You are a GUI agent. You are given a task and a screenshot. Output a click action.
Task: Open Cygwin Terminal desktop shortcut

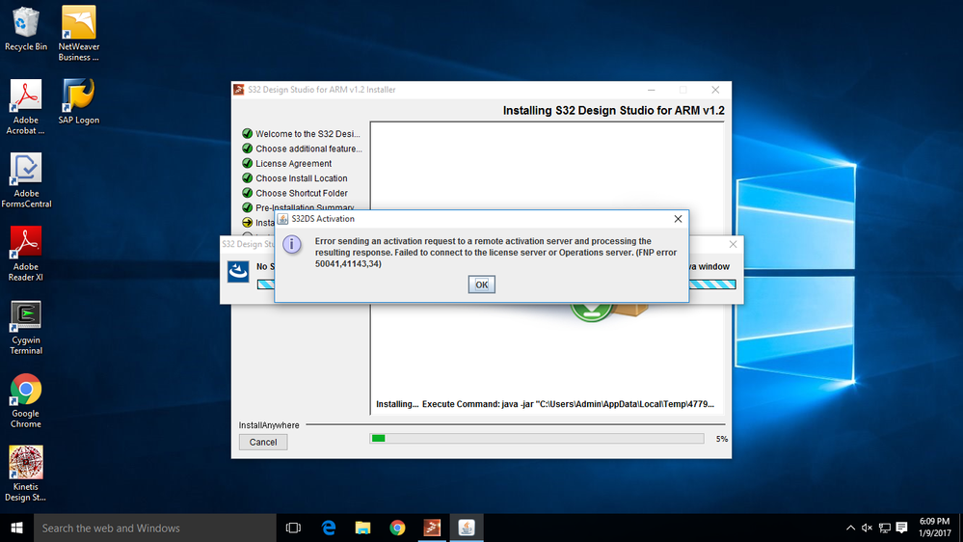26,328
